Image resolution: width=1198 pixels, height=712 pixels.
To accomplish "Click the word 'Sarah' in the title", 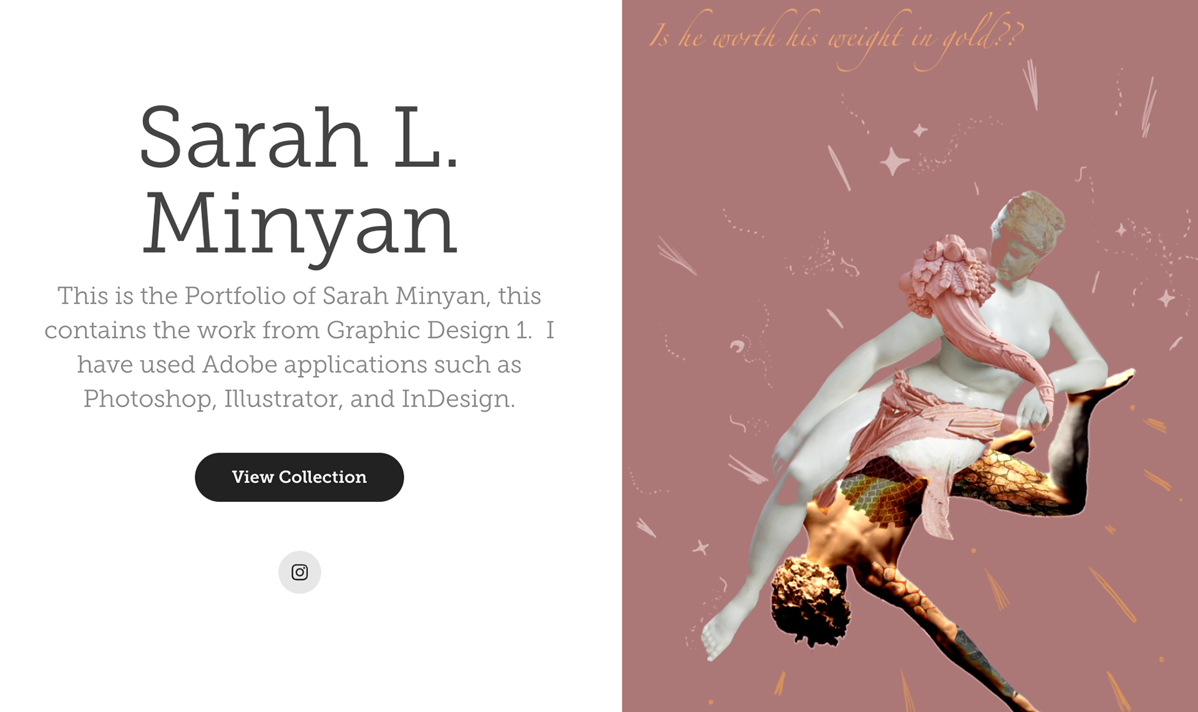I will click(252, 137).
